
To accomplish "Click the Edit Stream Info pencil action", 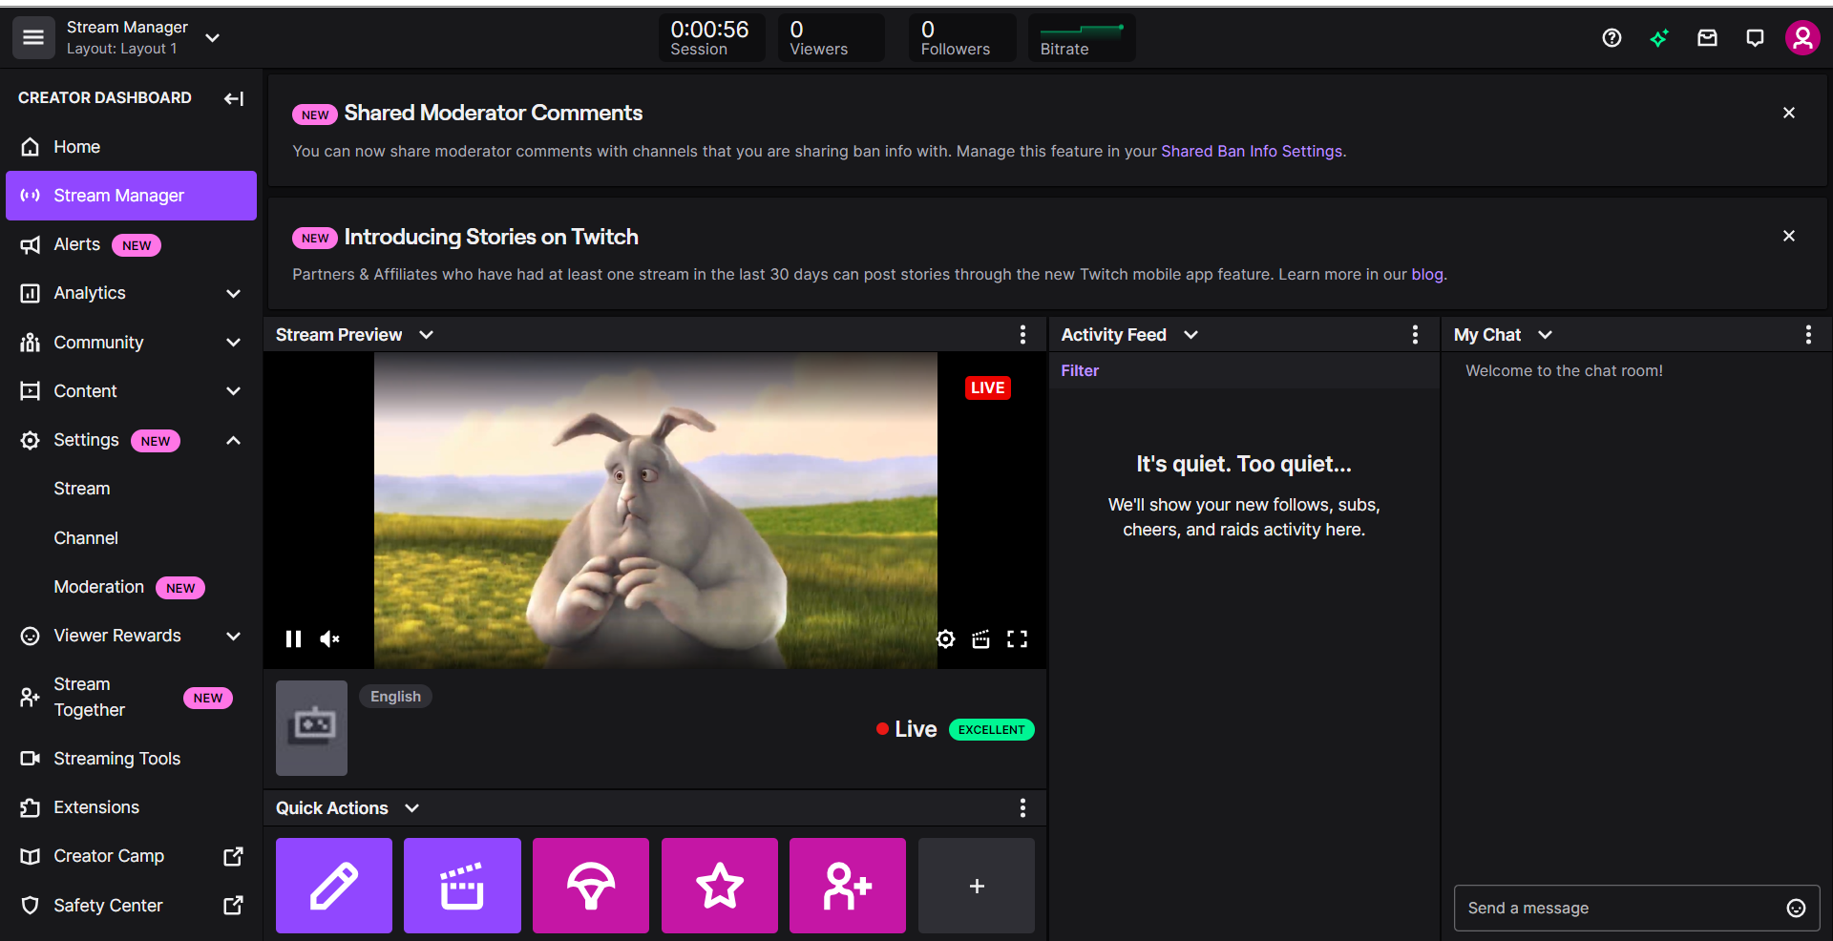I will click(x=334, y=886).
